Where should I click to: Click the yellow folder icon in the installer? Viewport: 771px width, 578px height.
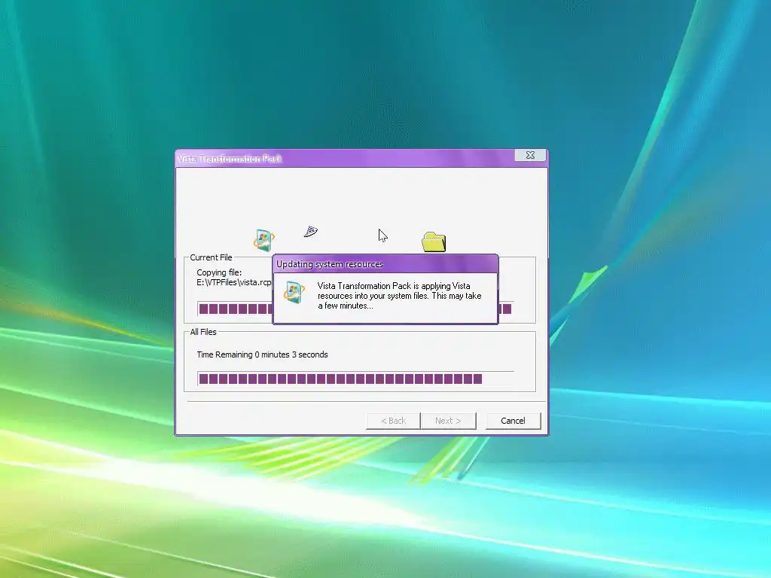[x=434, y=242]
